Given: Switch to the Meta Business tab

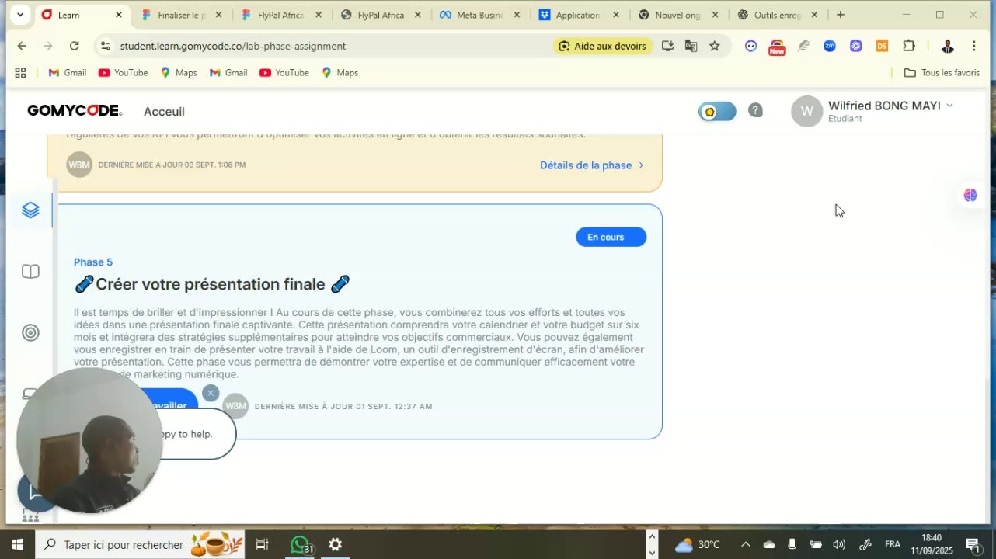Looking at the screenshot, I should (x=479, y=15).
